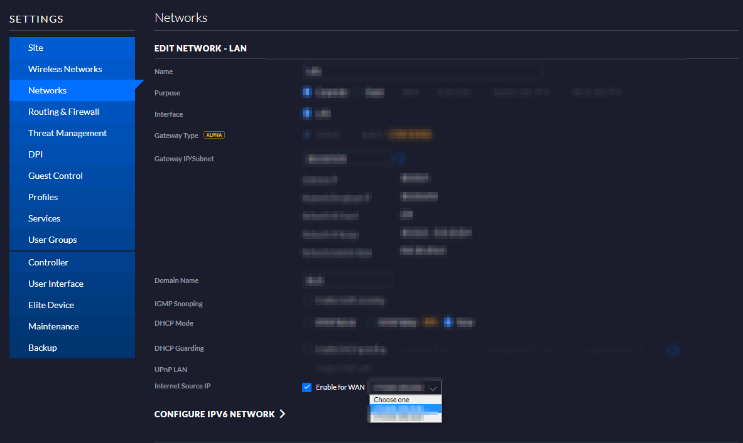Click the chevron arrow after Configure IPv6 Network

point(283,414)
